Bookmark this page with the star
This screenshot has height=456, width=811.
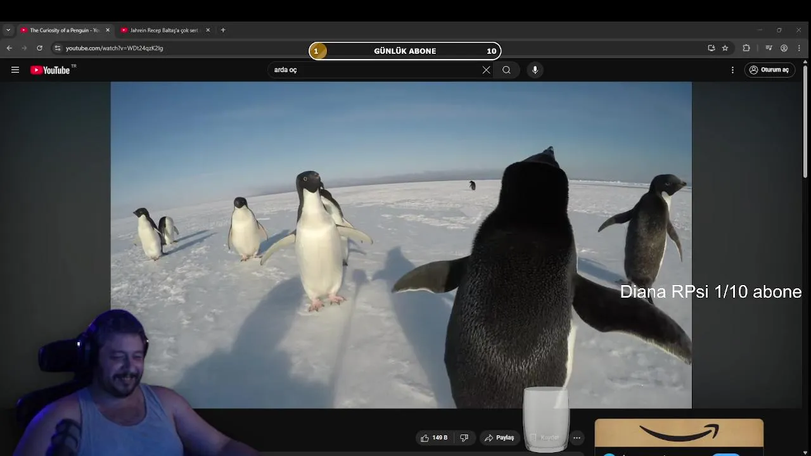tap(725, 48)
